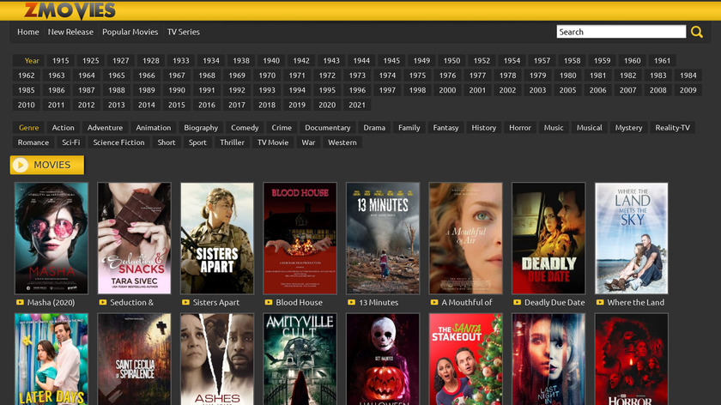This screenshot has height=405, width=721.
Task: Filter movies by year 2021
Action: [357, 105]
